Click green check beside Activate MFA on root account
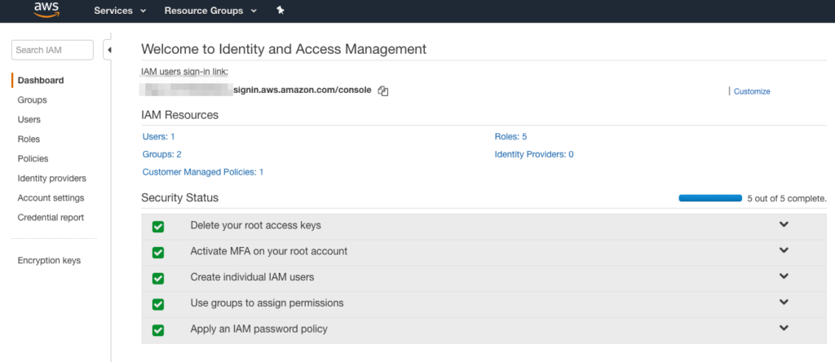 pyautogui.click(x=158, y=252)
